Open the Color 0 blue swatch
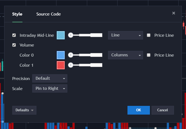The image size is (186, 129). coord(60,55)
